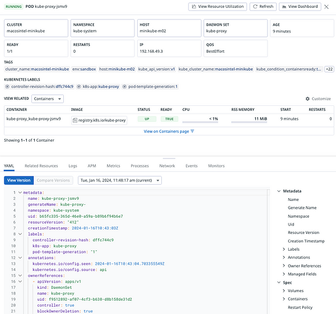336x314 pixels.
Task: Click the funnel icon after View on Containers page
Action: coord(193,132)
